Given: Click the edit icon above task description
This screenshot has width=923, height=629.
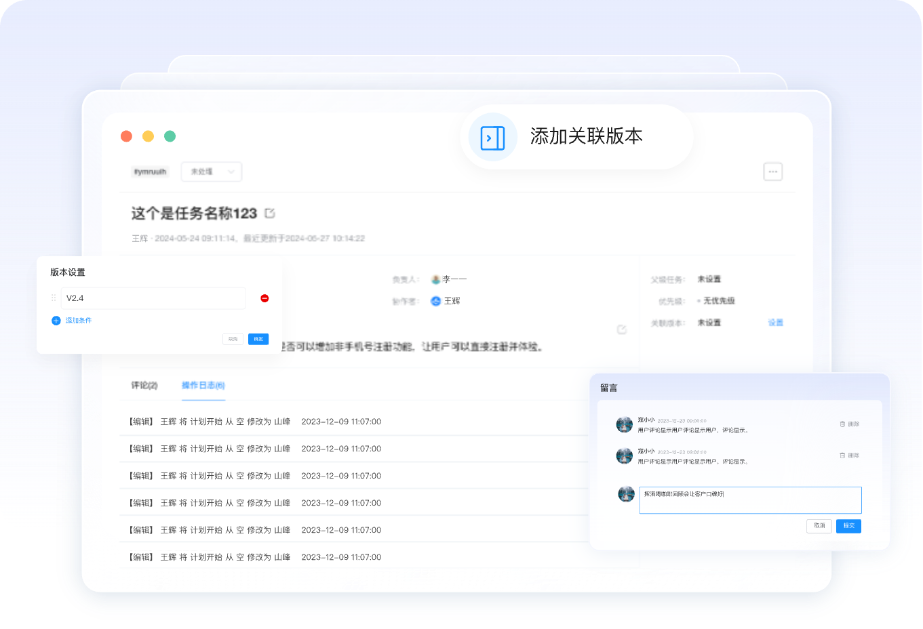Looking at the screenshot, I should (621, 329).
